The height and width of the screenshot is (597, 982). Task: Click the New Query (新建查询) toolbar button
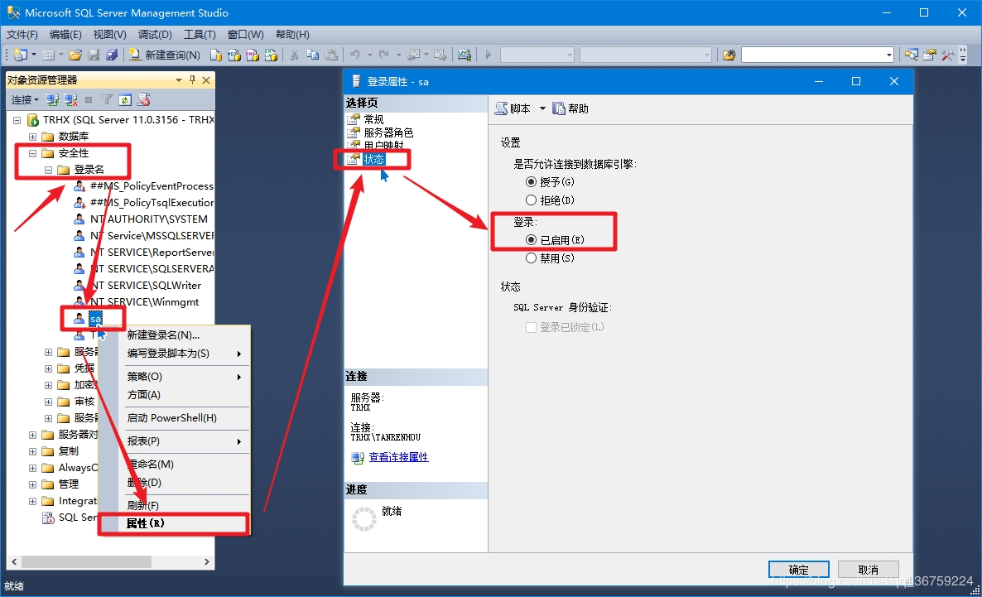coord(165,55)
